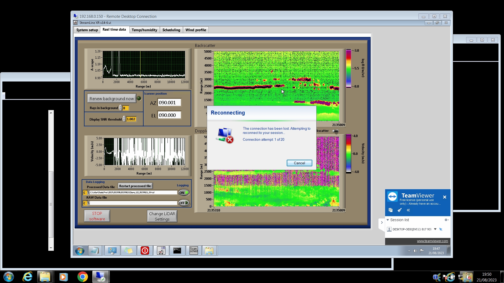Switch to the Wind profile tab

[196, 30]
